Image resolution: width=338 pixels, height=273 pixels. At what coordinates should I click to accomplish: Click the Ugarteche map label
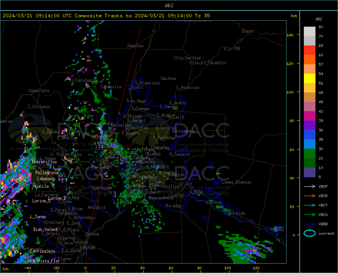click(101, 188)
